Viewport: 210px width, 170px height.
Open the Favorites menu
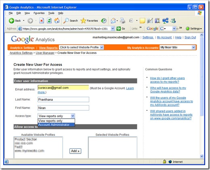pos(39,13)
